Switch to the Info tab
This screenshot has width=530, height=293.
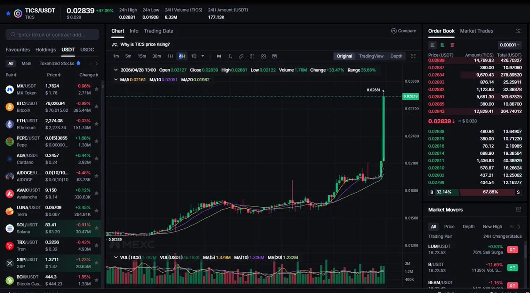(x=134, y=31)
